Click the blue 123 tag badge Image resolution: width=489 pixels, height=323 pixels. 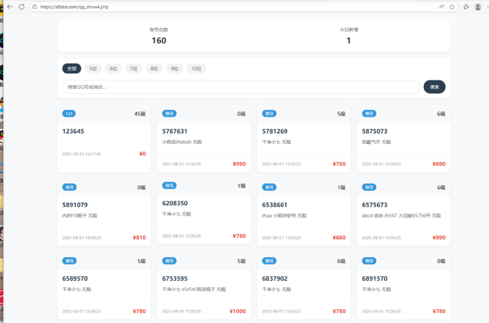point(69,114)
